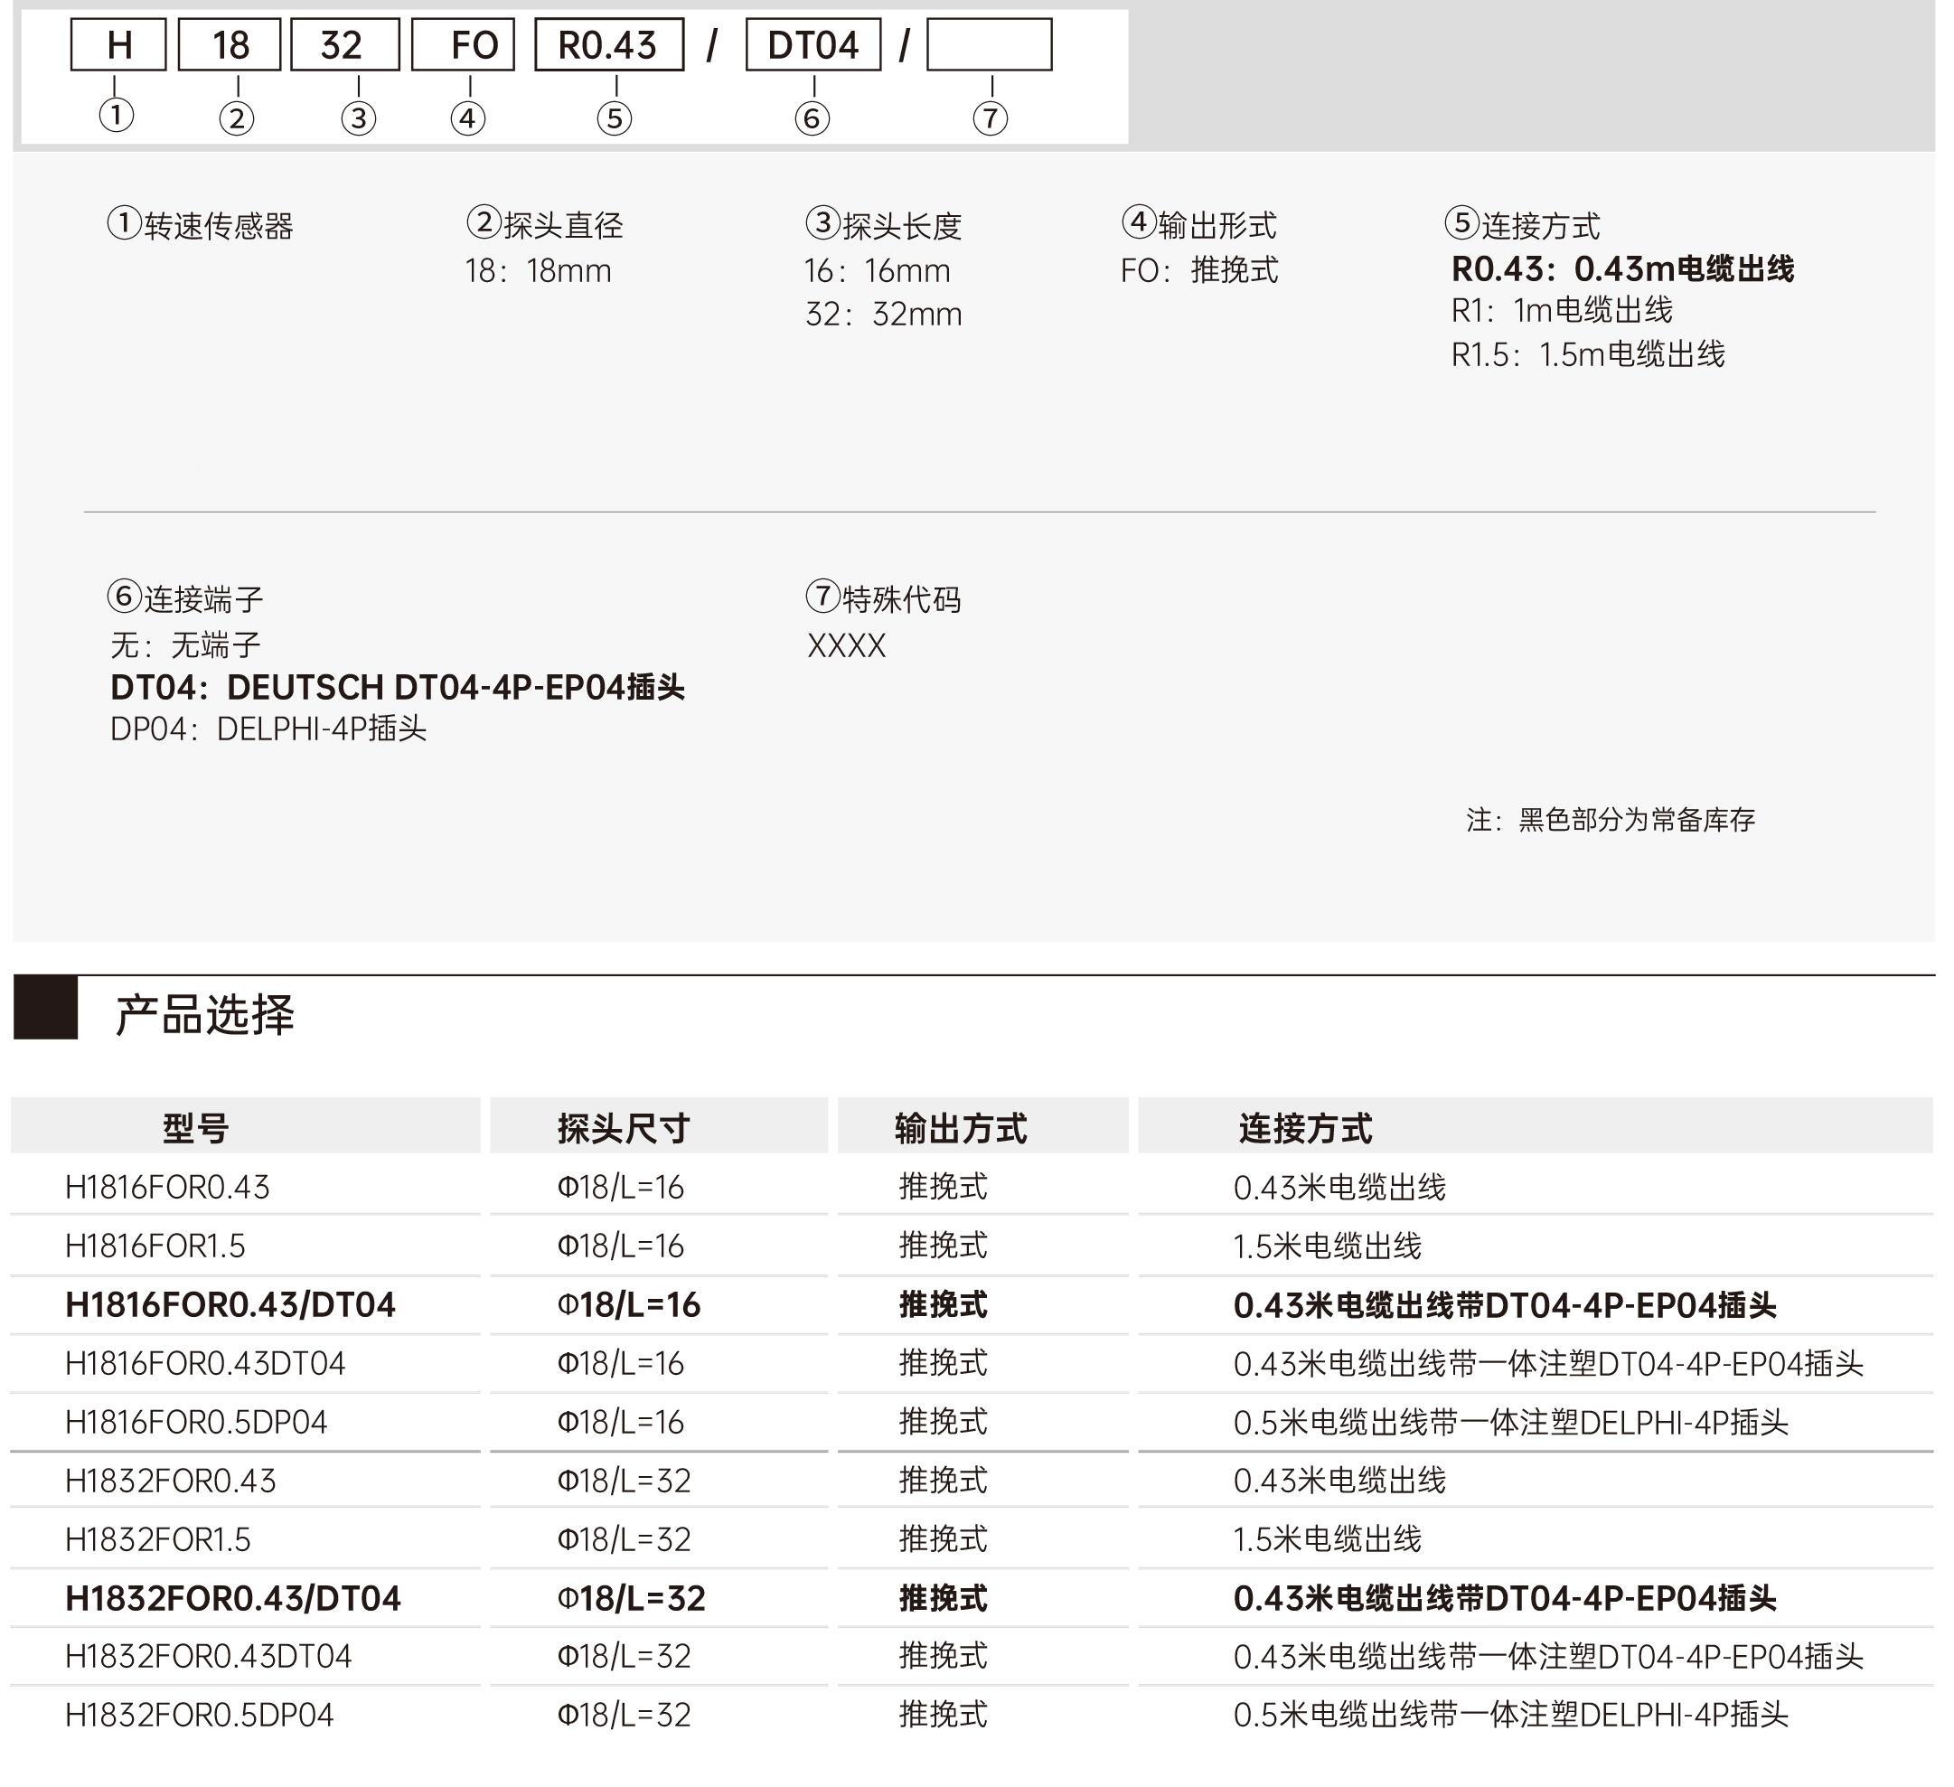Select the '⑦特殊代码' heading
1954x1787 pixels.
point(884,598)
